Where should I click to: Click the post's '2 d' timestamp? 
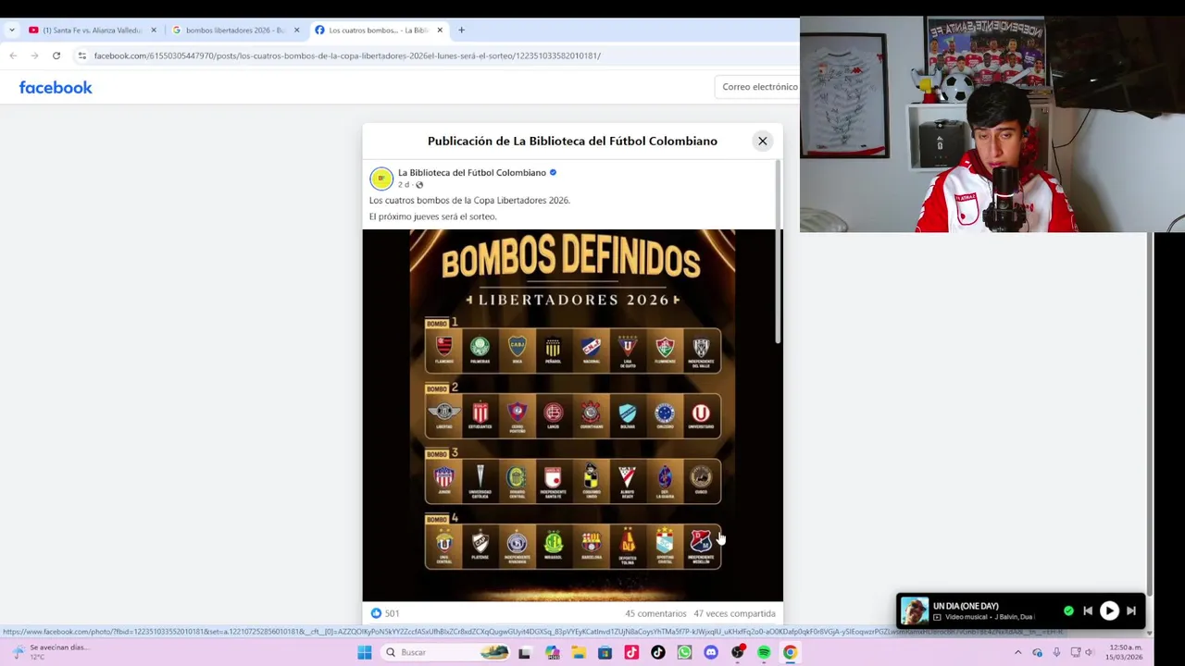[404, 185]
